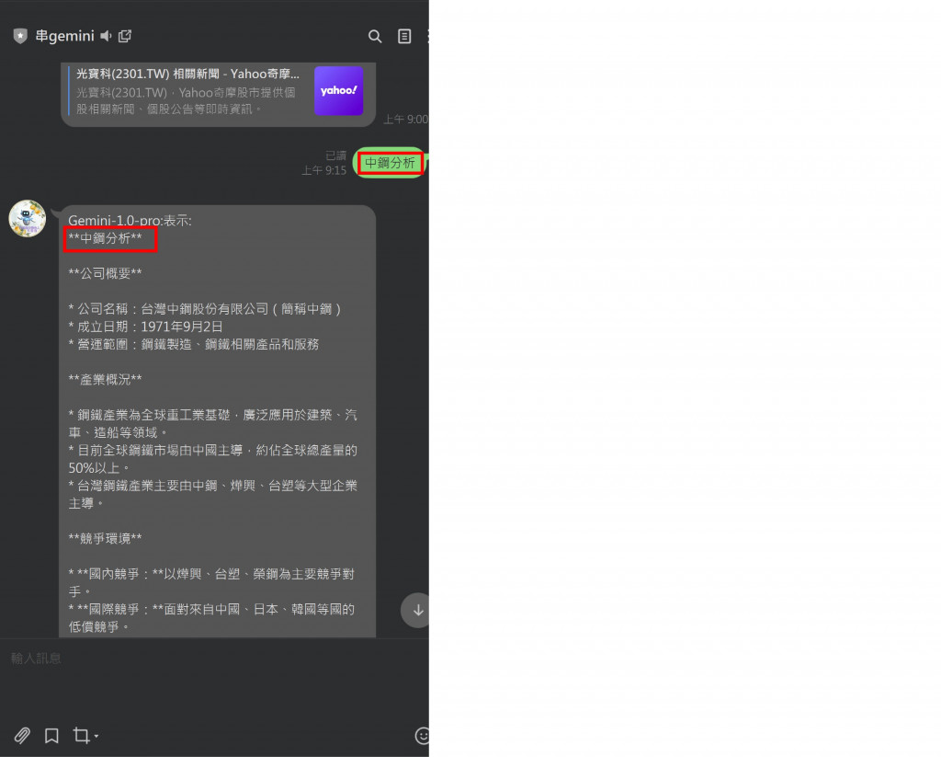Click the **公司概要** heading text

(105, 273)
